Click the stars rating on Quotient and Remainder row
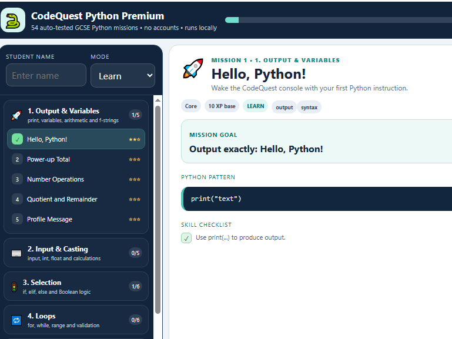 pyautogui.click(x=135, y=199)
